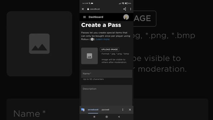Focus the Description text area
Screen dimensions: 213x120
pyautogui.click(x=106, y=95)
